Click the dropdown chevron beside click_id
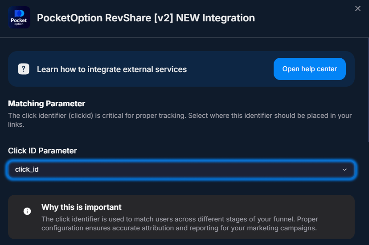The image size is (369, 245). point(344,169)
